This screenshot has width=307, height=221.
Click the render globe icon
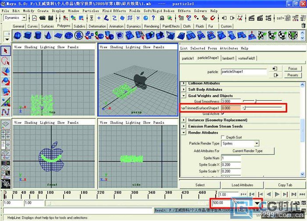tap(146, 18)
